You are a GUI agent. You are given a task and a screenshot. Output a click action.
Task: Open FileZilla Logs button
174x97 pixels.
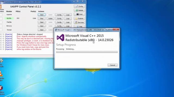68,22
